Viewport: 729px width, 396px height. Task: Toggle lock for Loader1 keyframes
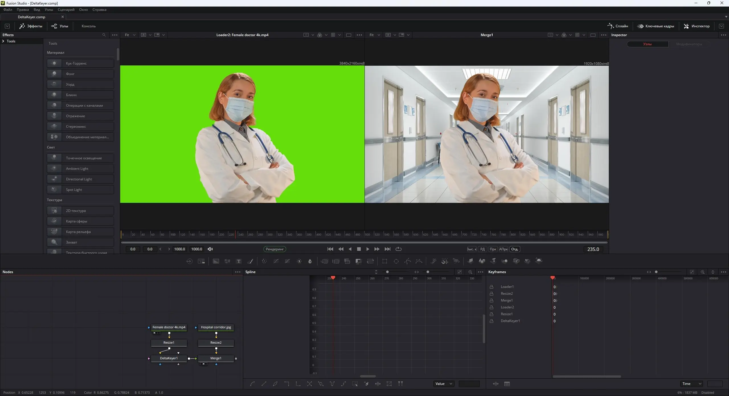(x=492, y=287)
